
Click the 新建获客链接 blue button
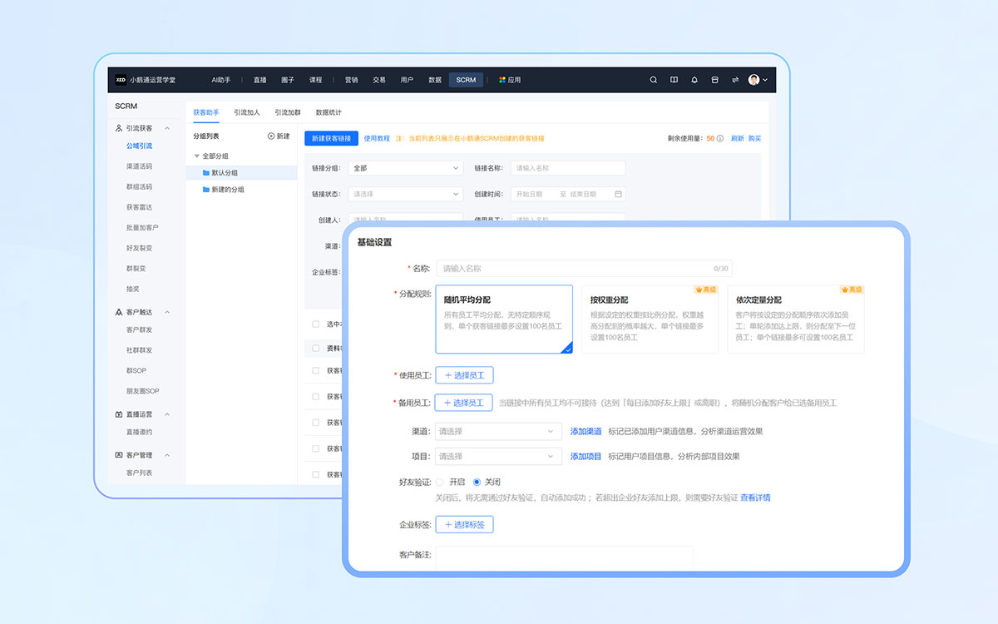[x=331, y=137]
